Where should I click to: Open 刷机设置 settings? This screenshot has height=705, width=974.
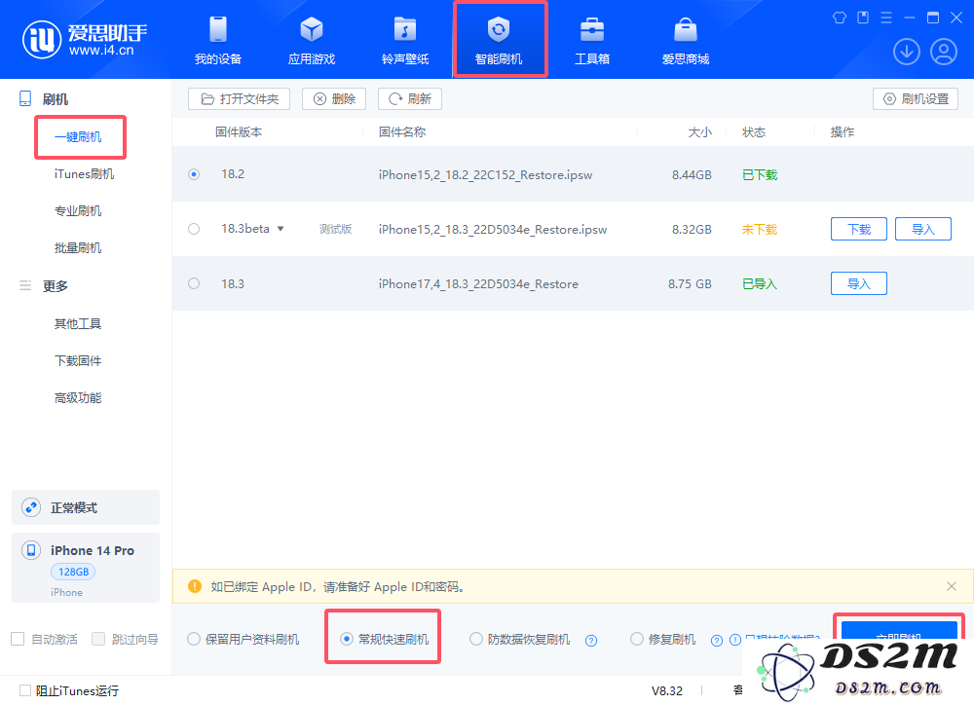(x=916, y=98)
